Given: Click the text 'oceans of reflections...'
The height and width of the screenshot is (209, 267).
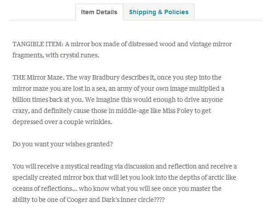Looking at the screenshot, I should (x=45, y=189).
